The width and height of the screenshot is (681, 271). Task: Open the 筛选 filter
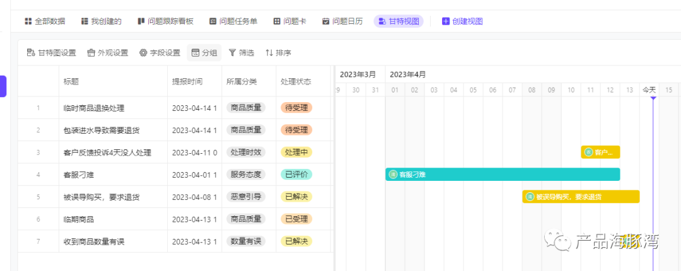pyautogui.click(x=242, y=53)
